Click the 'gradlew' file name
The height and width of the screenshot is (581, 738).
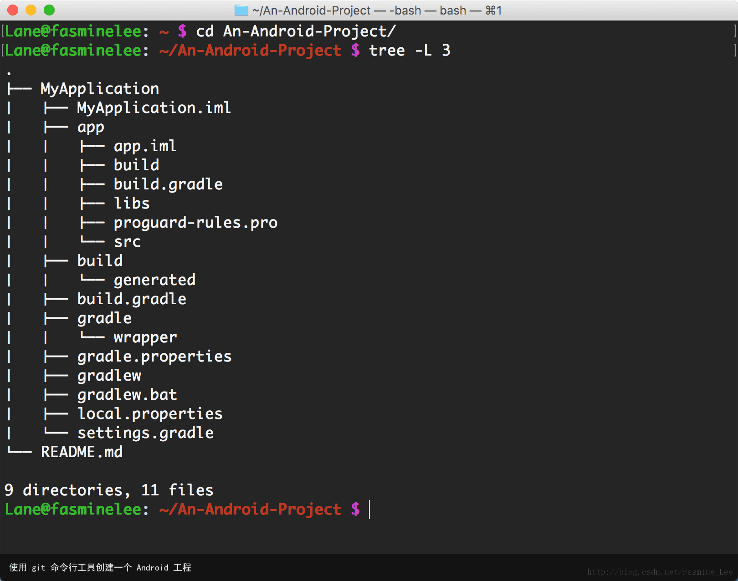[109, 376]
